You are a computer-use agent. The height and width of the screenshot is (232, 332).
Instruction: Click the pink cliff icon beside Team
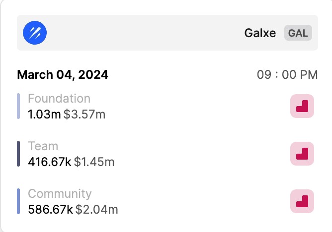click(302, 154)
